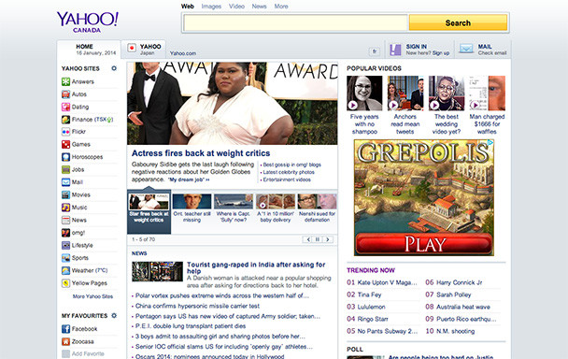Click the Sign In purple icon
The width and height of the screenshot is (568, 359).
(x=395, y=50)
